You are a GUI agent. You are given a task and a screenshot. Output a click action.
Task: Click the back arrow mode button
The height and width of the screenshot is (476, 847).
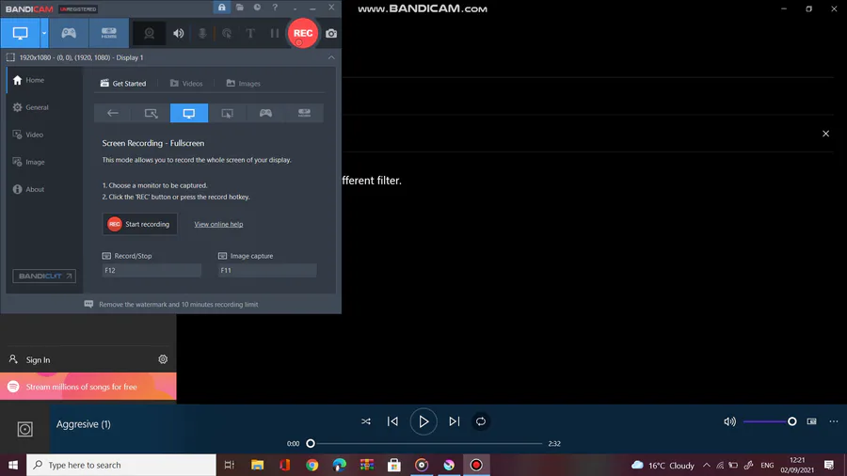point(113,113)
